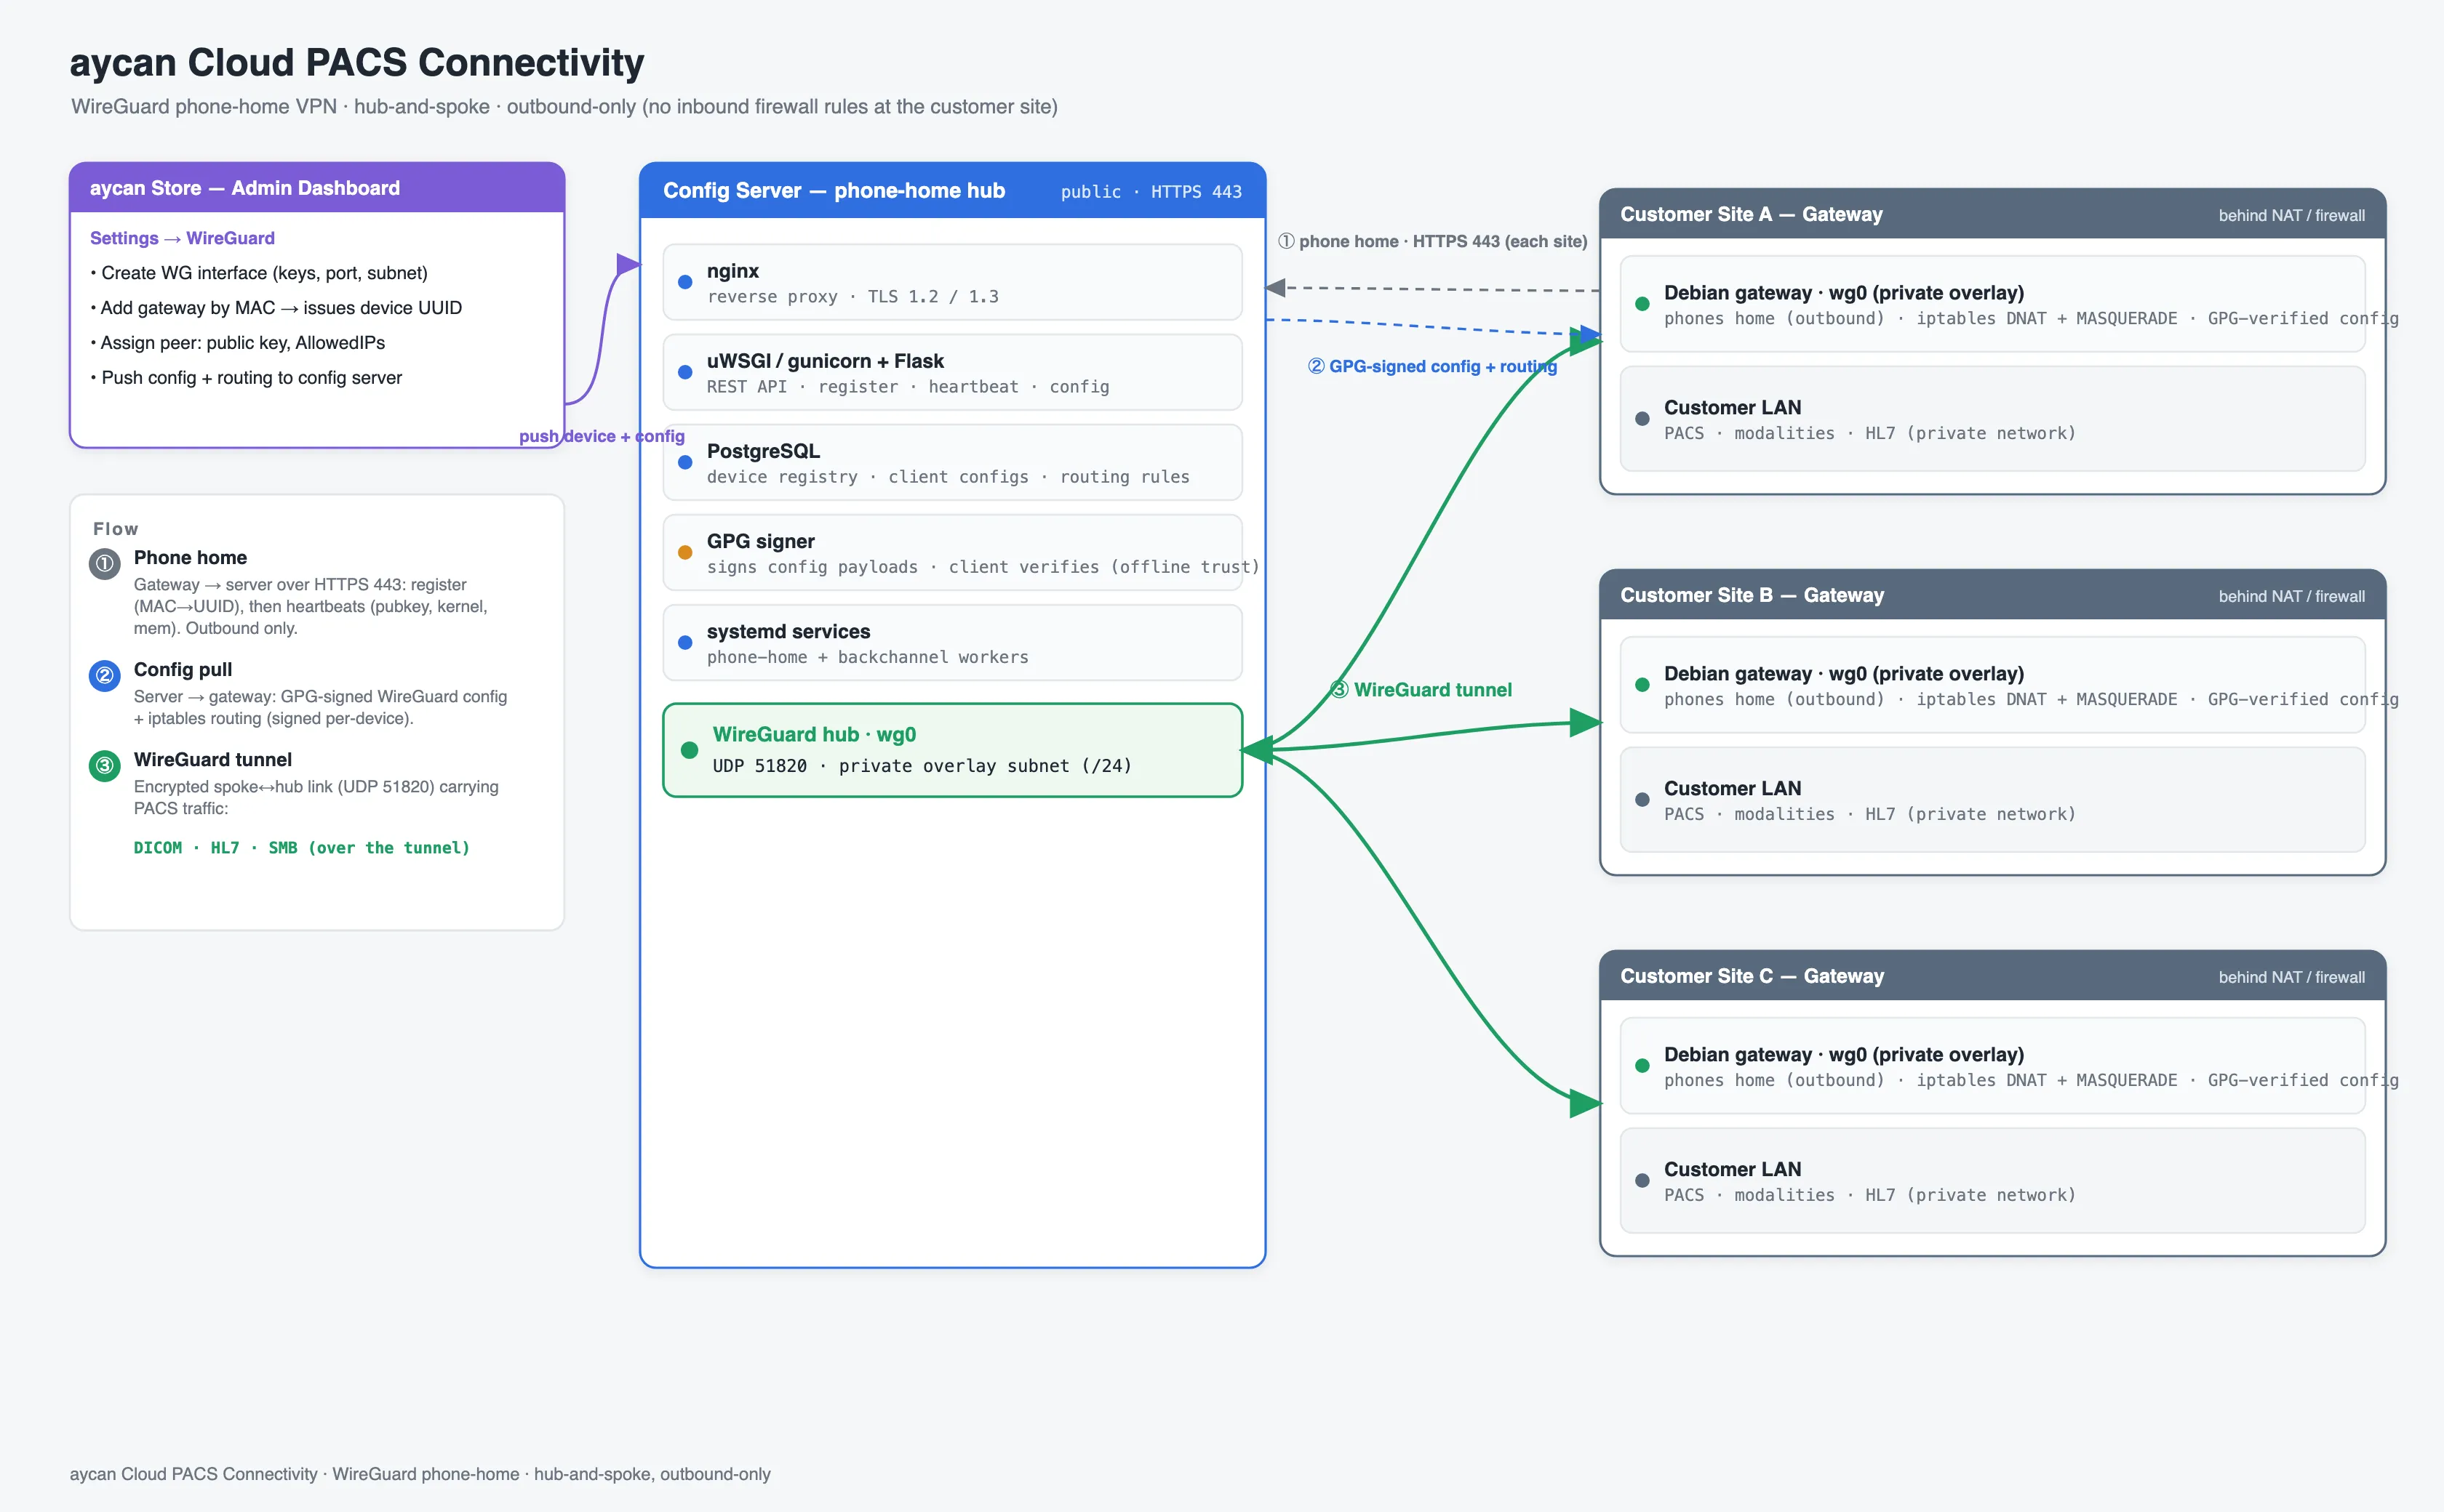
Task: Click the green status dot in Site A Debian gateway
Action: coord(1642,304)
